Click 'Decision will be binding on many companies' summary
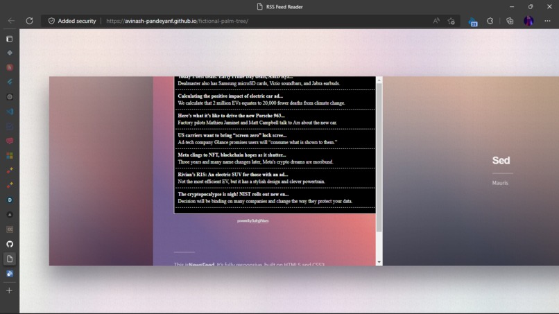The height and width of the screenshot is (314, 559). point(265,201)
